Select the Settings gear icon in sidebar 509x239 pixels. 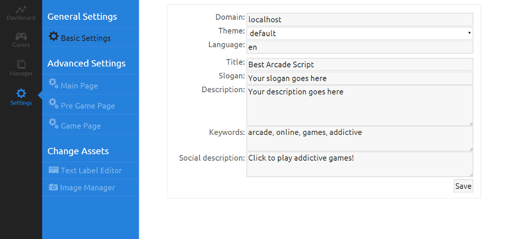coord(21,93)
